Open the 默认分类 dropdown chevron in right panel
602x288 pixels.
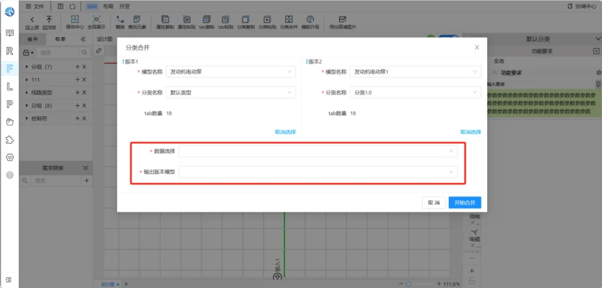tap(598, 39)
